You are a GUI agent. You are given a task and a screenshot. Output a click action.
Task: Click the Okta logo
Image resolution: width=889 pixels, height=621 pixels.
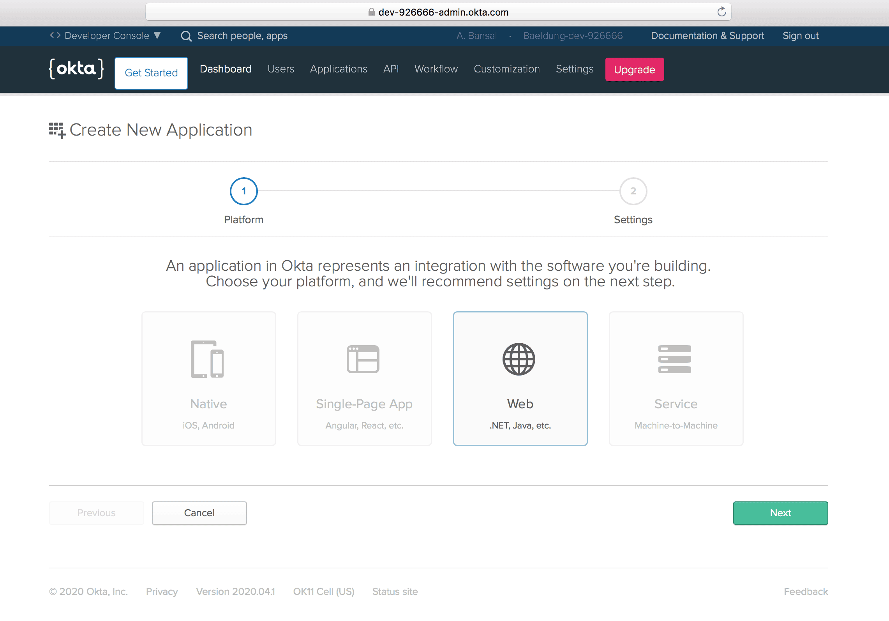(x=76, y=69)
